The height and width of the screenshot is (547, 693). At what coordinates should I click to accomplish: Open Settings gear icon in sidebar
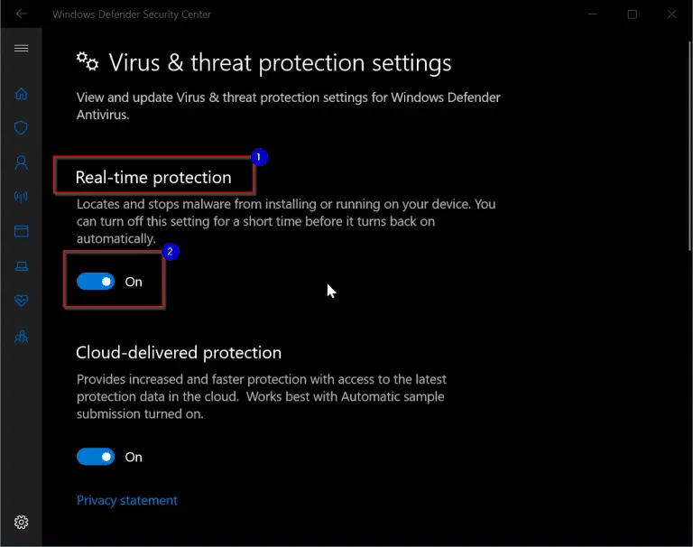22,523
